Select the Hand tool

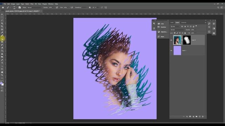coord(2,72)
